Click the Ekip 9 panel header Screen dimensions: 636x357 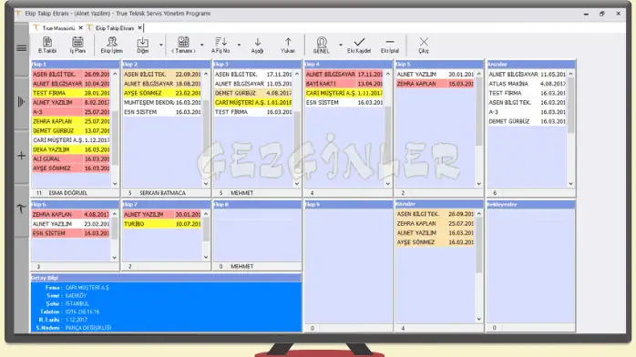point(348,205)
